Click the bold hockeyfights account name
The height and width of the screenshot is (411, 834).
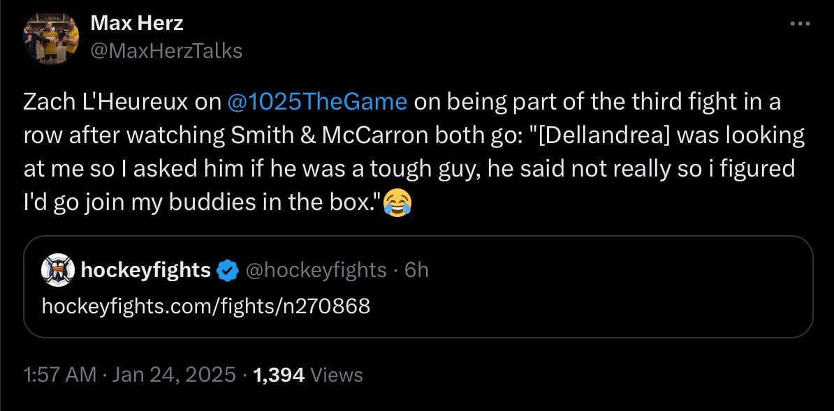[146, 270]
